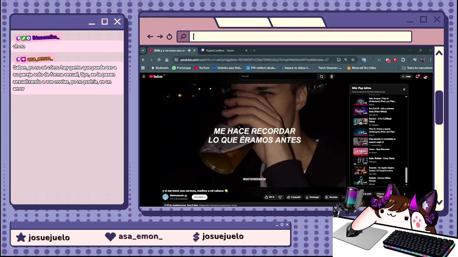
Task: Click the overlay scrollbar up chevron
Action: tap(439, 53)
